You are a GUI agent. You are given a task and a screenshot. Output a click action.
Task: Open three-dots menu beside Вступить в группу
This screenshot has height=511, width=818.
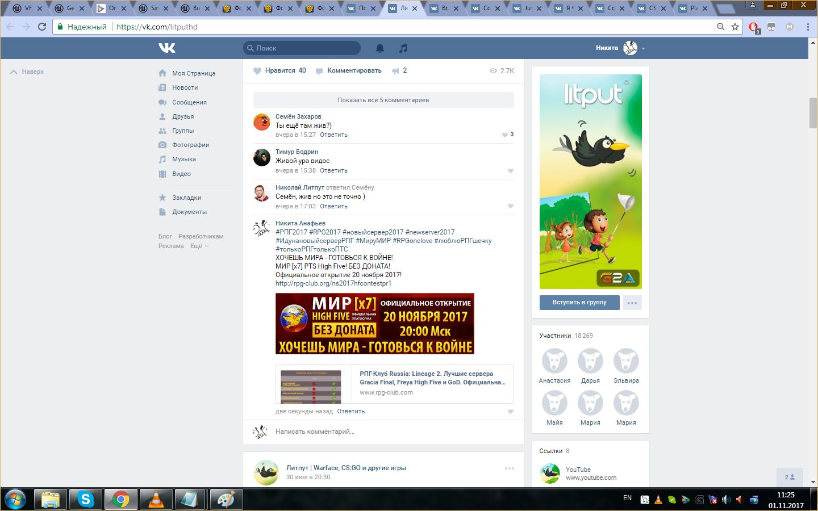click(x=632, y=303)
